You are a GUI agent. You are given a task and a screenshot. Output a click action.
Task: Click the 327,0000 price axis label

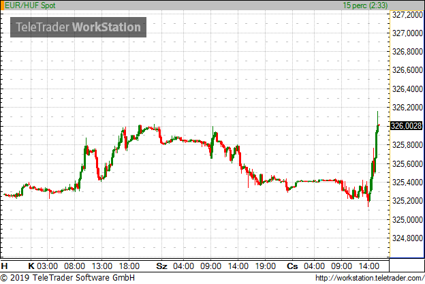click(x=407, y=33)
